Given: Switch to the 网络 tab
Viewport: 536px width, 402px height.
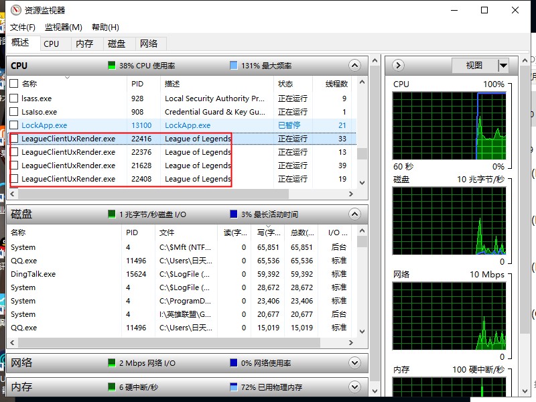Looking at the screenshot, I should pos(149,44).
